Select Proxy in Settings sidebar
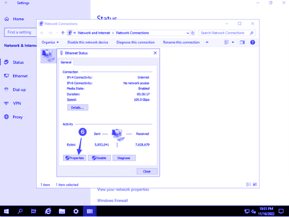289x217 pixels. coord(18,117)
